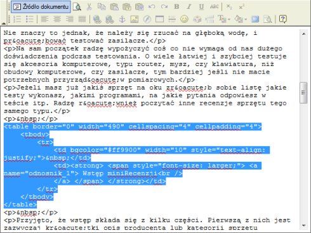Click the selected '<tbody>' opening tag
Viewport: 311px width, 233px height.
(35, 135)
